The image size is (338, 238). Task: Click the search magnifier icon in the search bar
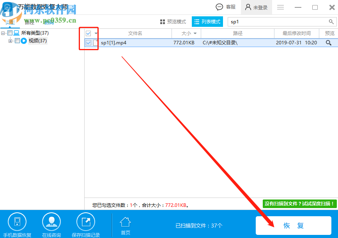pos(331,22)
